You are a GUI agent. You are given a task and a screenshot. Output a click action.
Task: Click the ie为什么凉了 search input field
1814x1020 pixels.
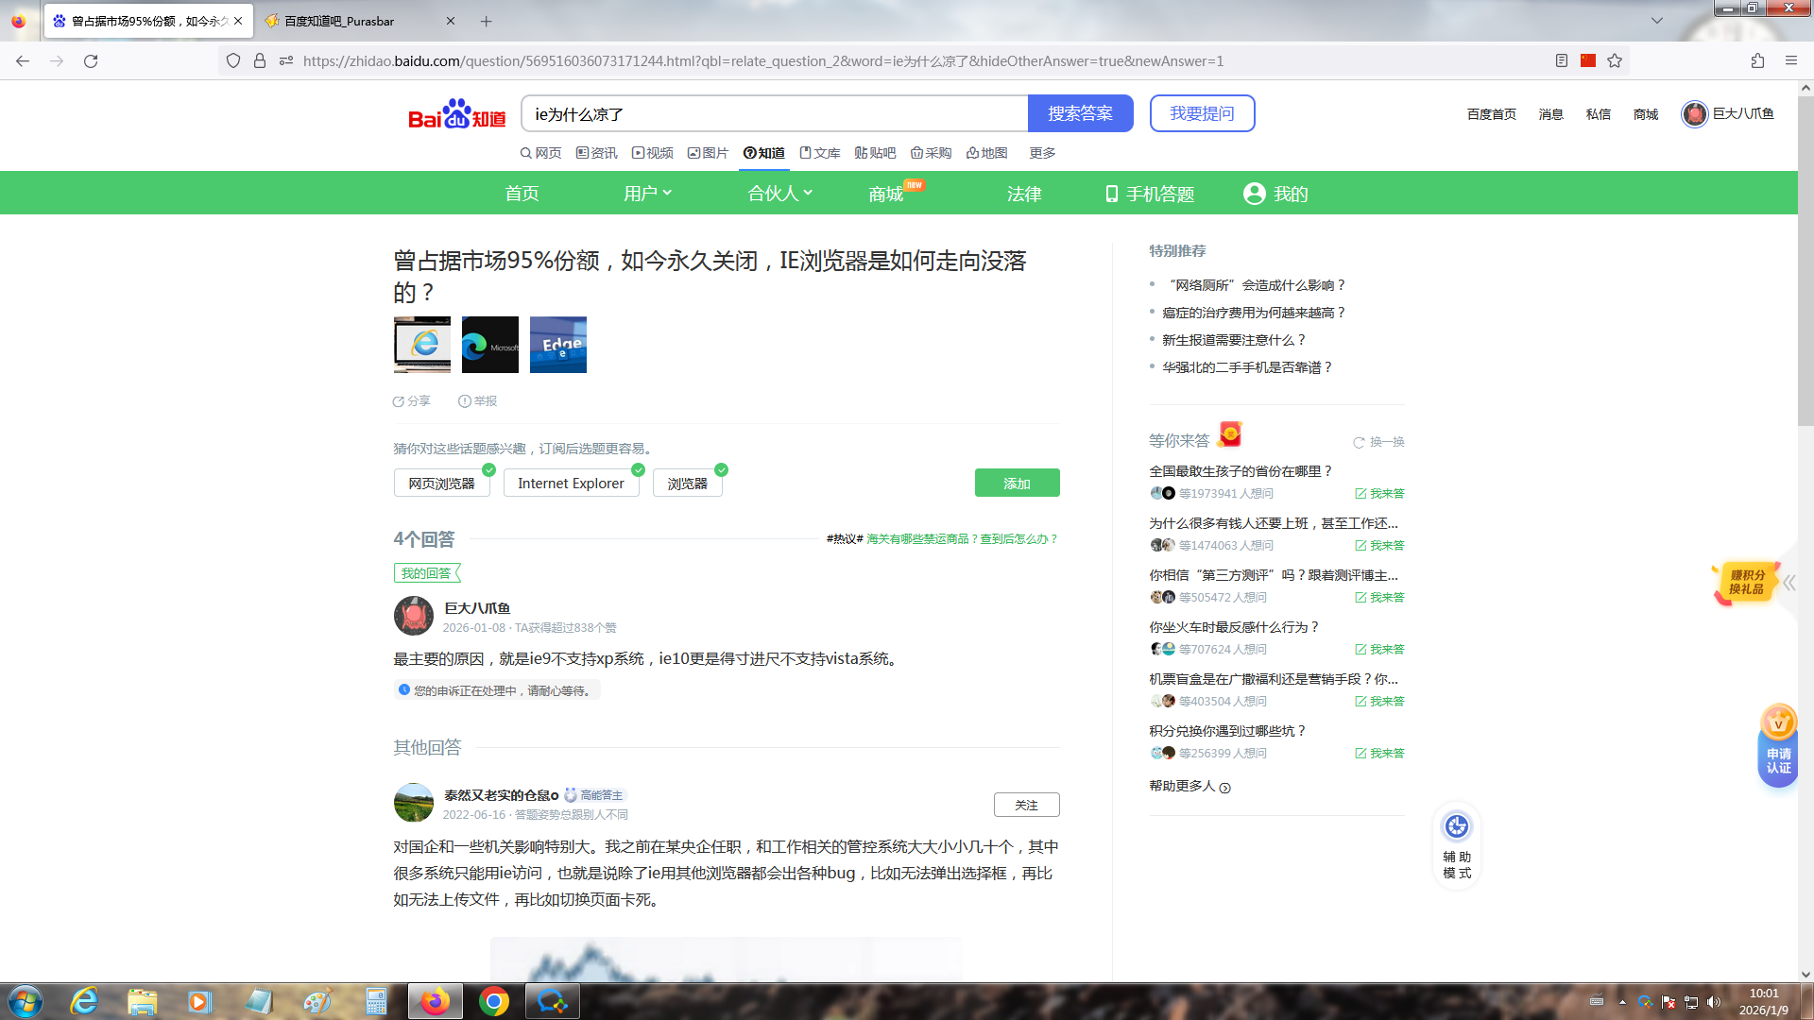775,114
